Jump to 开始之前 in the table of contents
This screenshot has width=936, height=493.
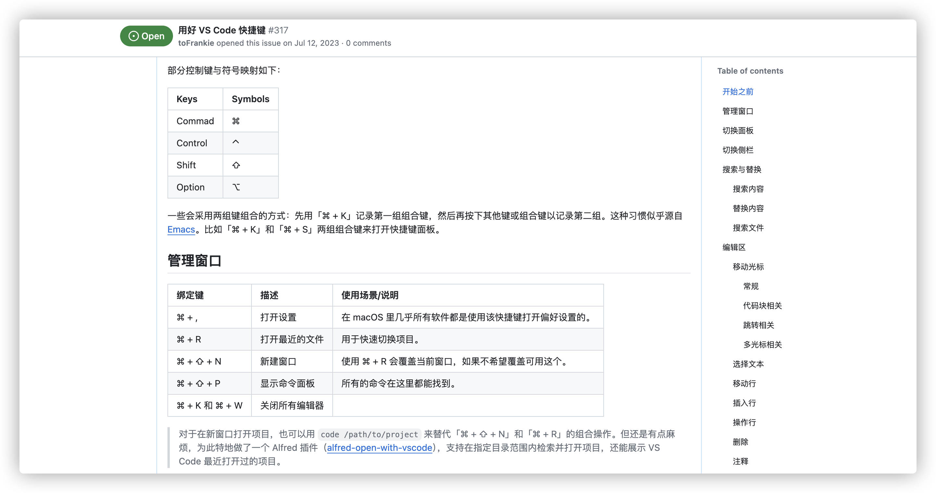click(738, 91)
